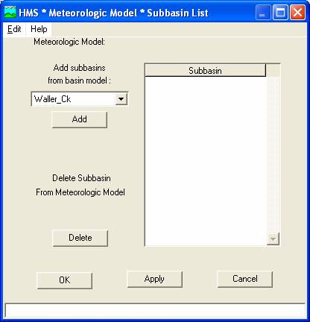Screen dimensions: 310x322
Task: Close the Subbasin List dialog window
Action: (x=297, y=13)
